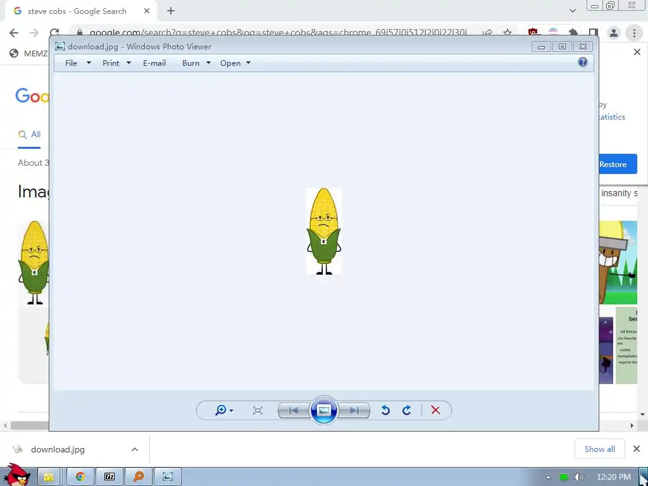Open the File menu in Photo Viewer

71,63
